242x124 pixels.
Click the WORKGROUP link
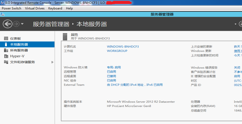click(x=117, y=51)
